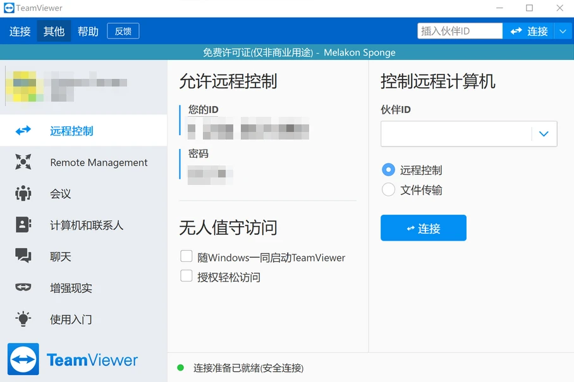Click the 会议 meeting people icon
This screenshot has height=382, width=574.
23,193
